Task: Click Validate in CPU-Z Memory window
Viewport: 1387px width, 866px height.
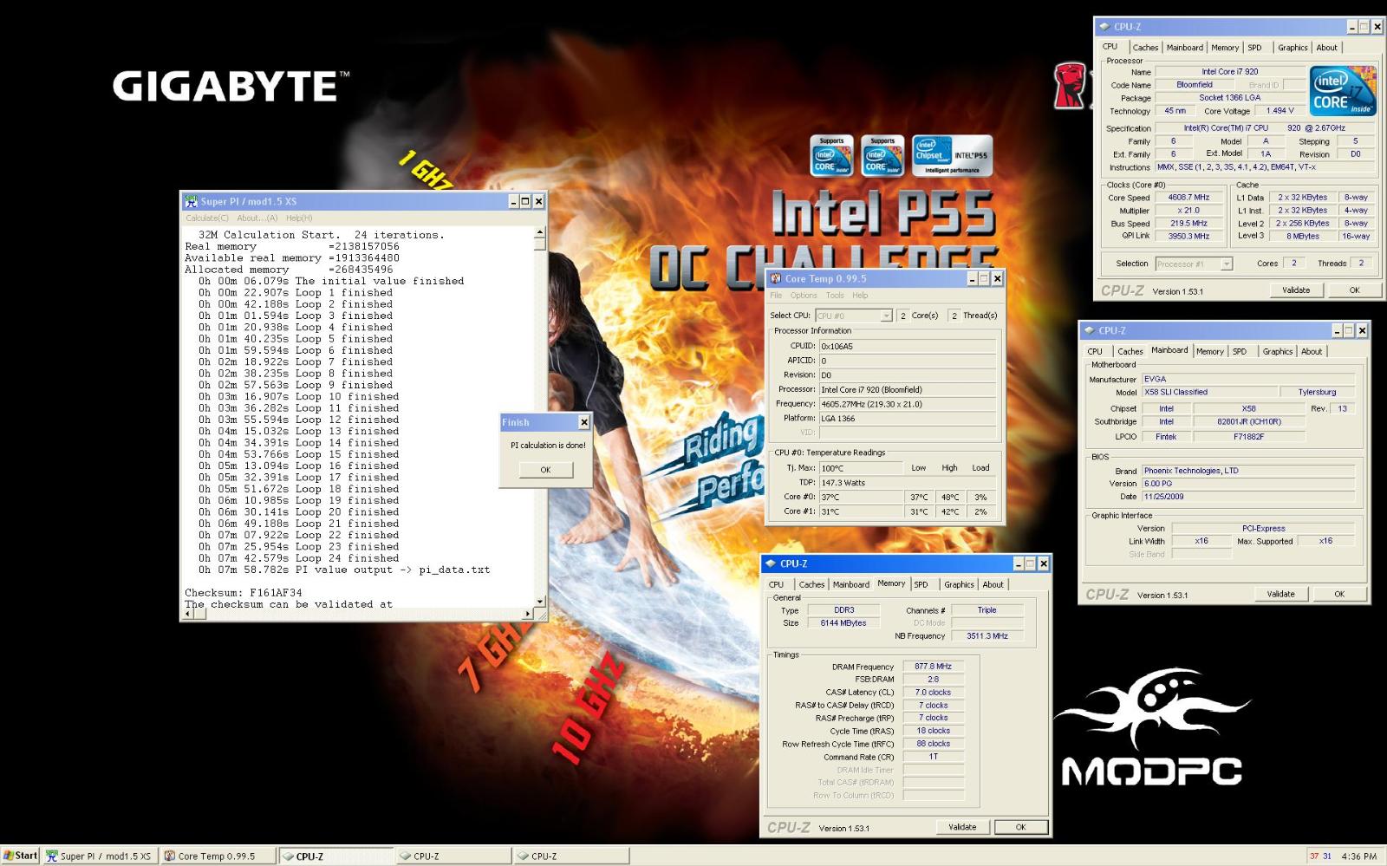Action: pyautogui.click(x=962, y=827)
